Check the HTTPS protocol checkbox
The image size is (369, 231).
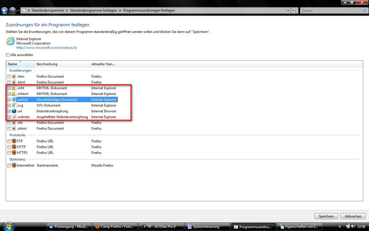[x=9, y=153]
